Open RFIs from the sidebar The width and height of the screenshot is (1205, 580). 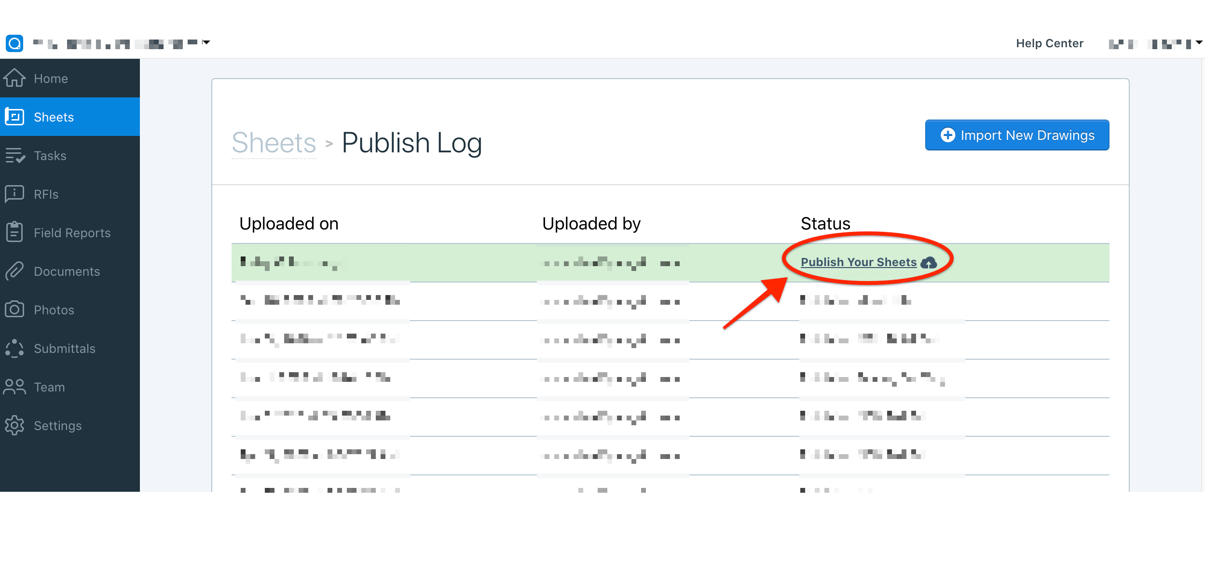click(x=70, y=194)
